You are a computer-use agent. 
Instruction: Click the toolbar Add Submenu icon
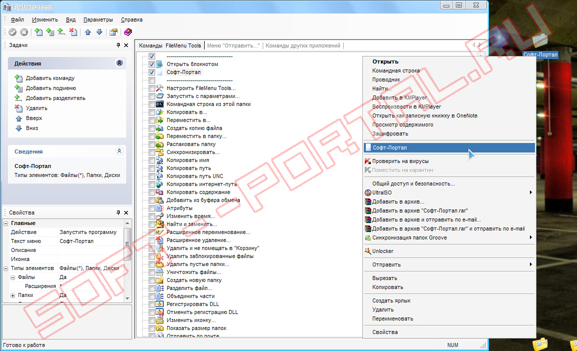click(x=50, y=32)
